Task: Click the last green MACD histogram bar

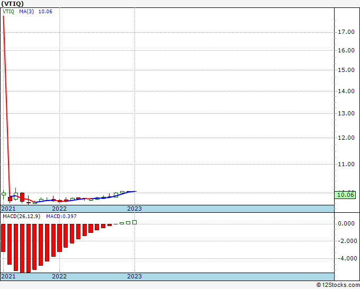Action: [x=134, y=222]
